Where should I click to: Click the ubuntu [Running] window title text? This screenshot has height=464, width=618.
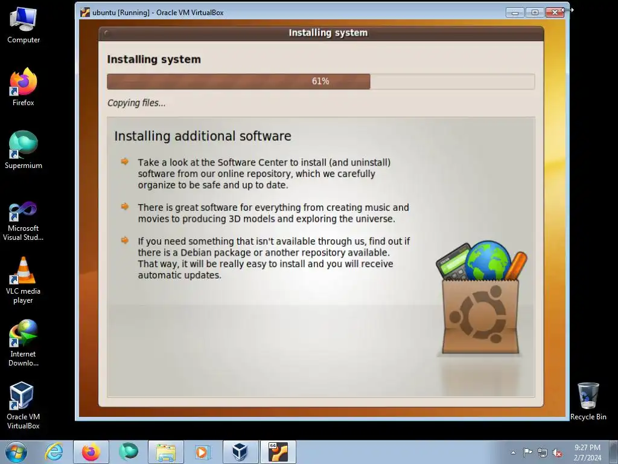[158, 13]
